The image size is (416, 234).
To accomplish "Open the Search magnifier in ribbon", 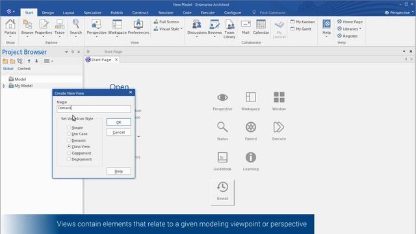I will click(76, 27).
